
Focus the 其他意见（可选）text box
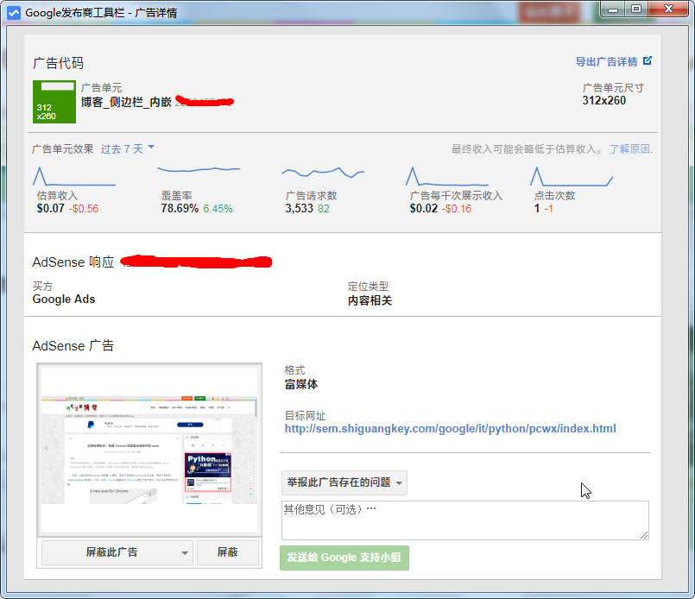tap(464, 520)
